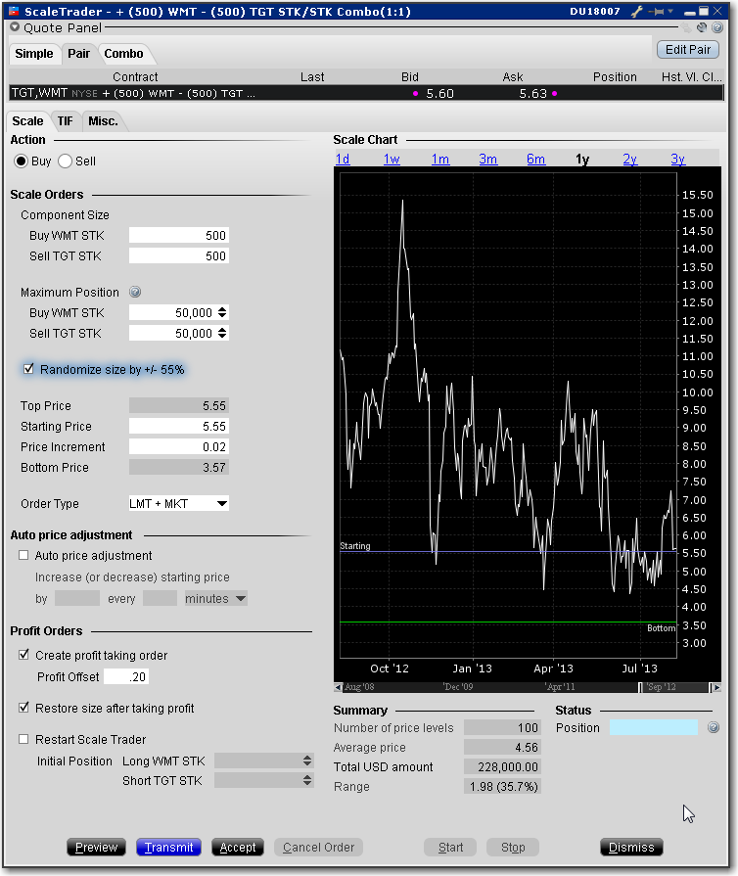The image size is (738, 876).
Task: Open the minutes interval dropdown
Action: (x=216, y=599)
